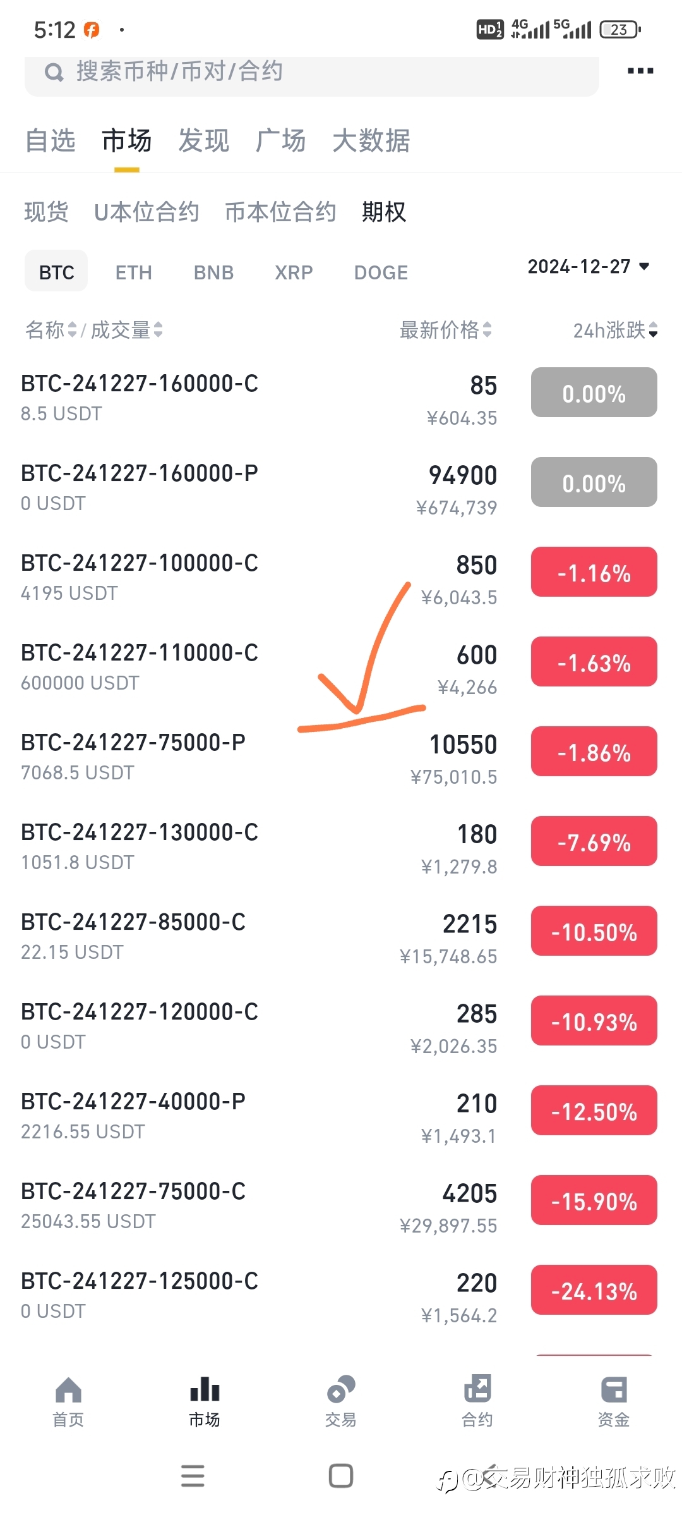Open BTC-241227-75000-P option row
The height and width of the screenshot is (1517, 682).
[x=341, y=758]
